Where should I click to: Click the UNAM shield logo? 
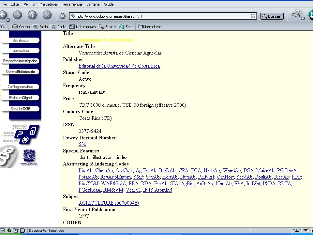click(29, 155)
